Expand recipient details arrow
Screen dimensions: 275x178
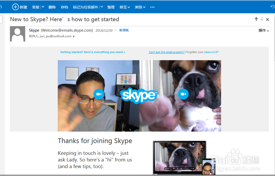pyautogui.click(x=74, y=36)
